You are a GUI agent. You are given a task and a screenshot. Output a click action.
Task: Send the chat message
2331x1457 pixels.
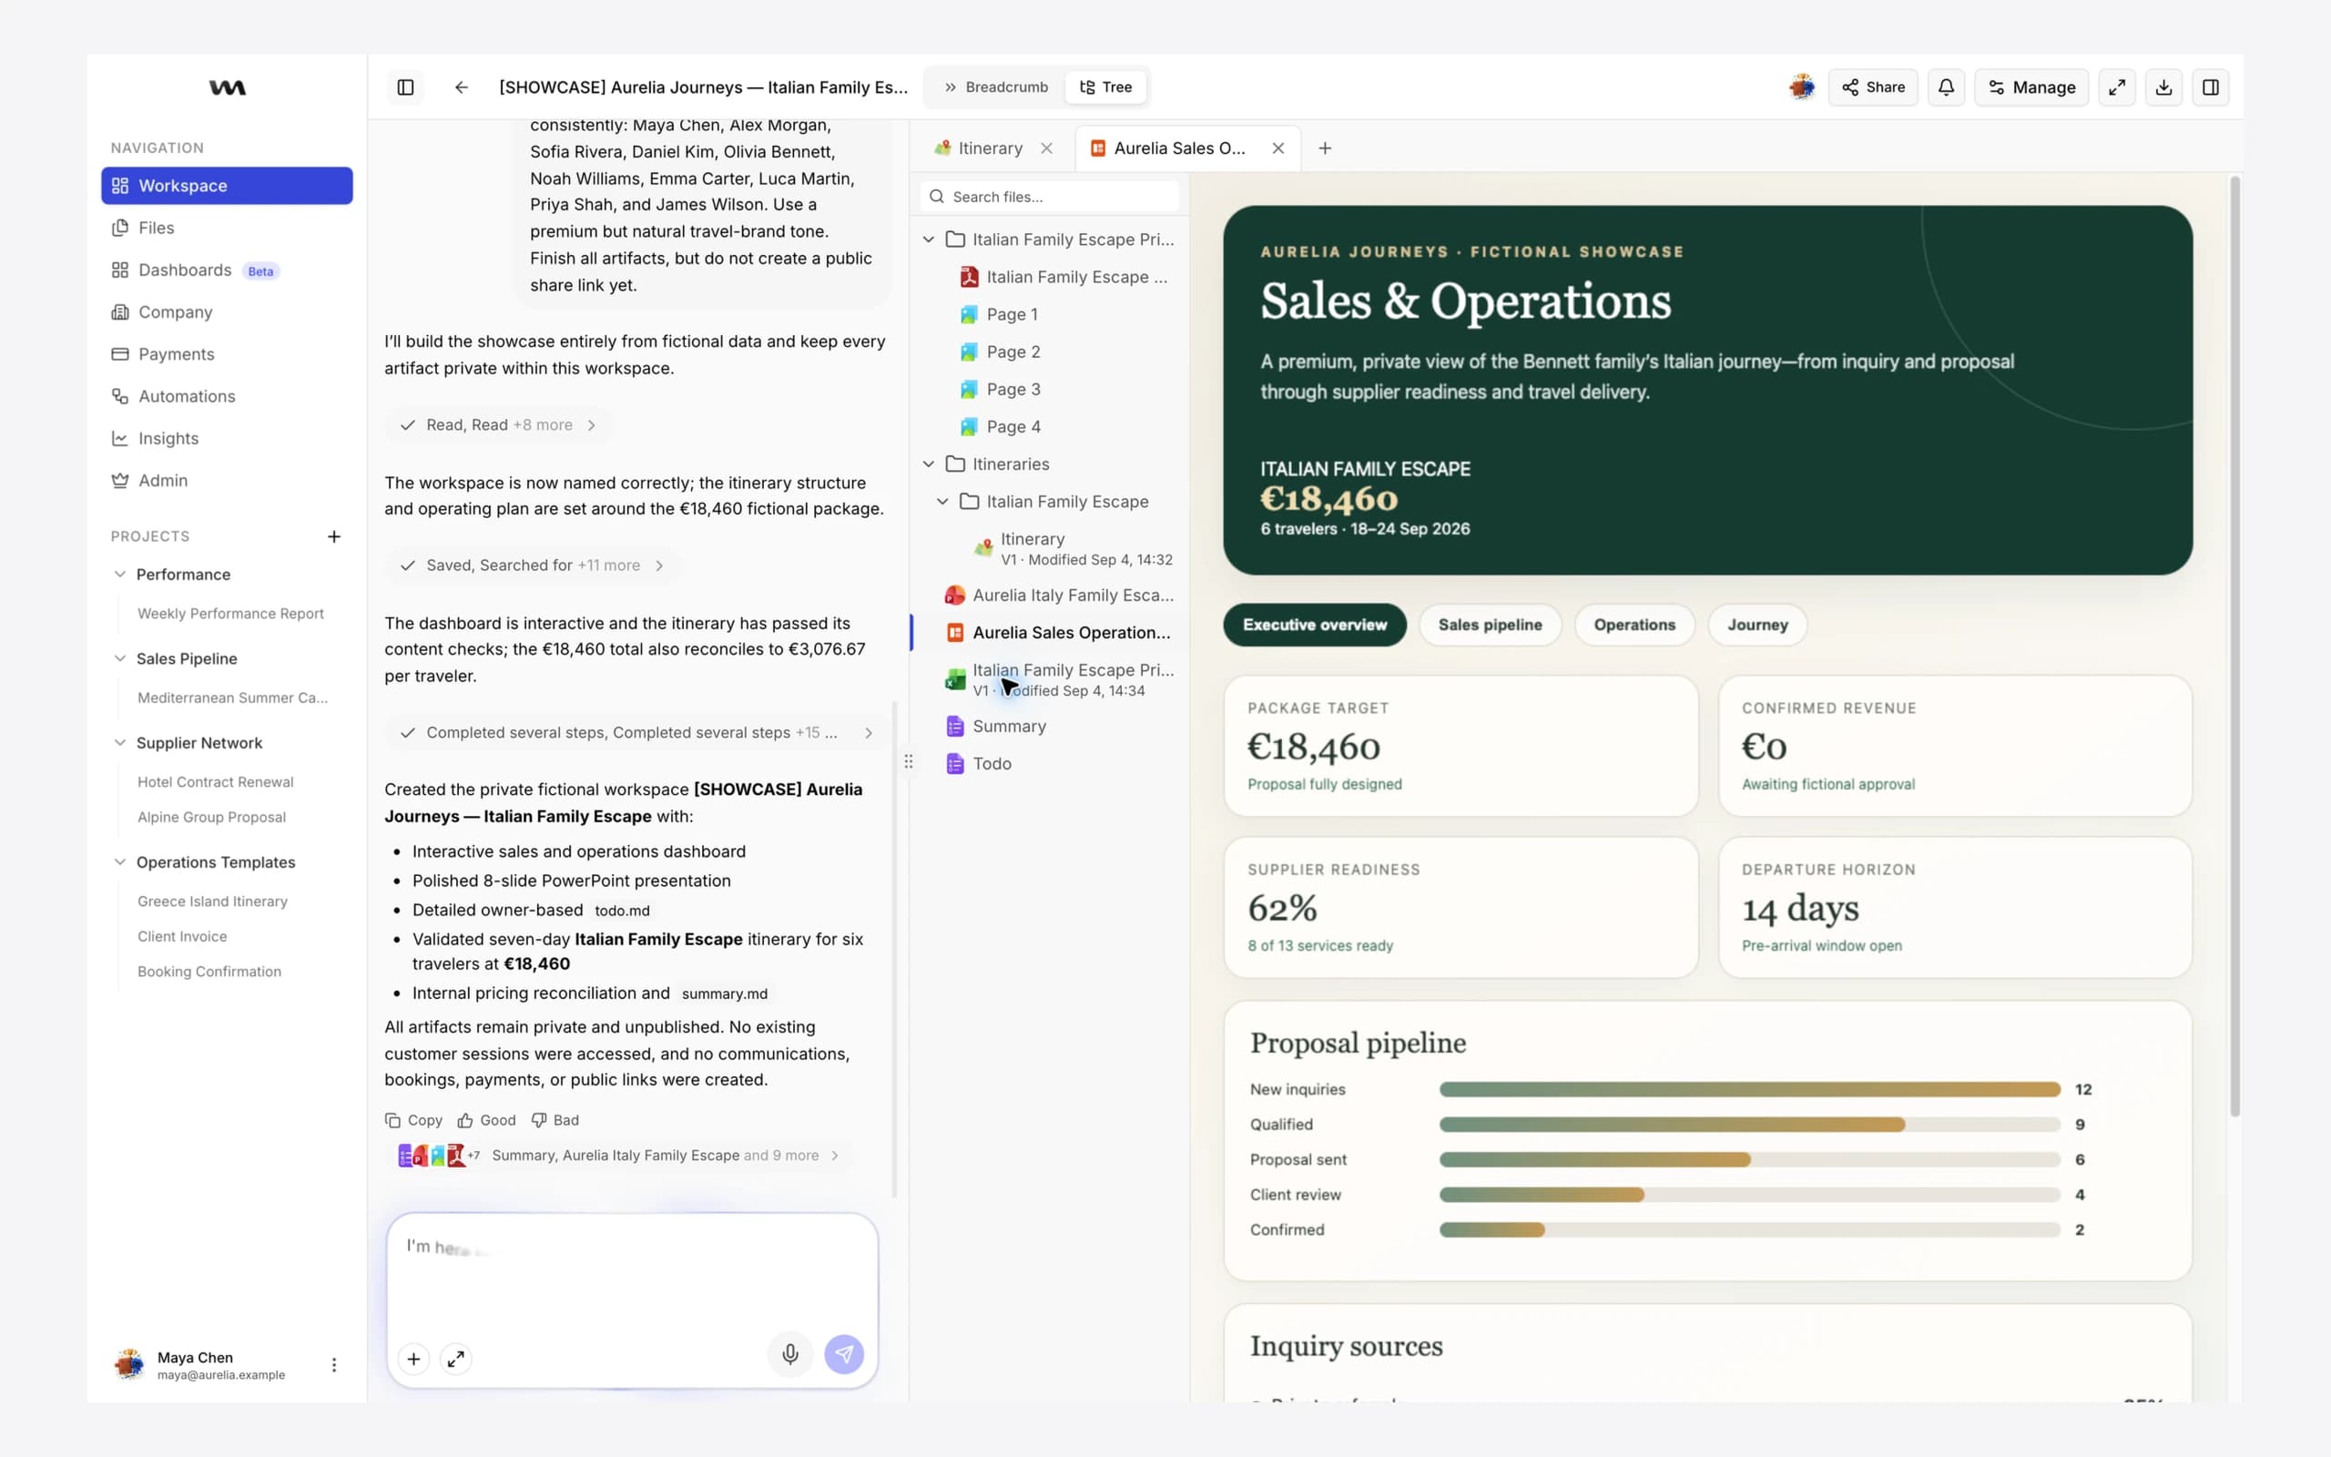pos(844,1354)
